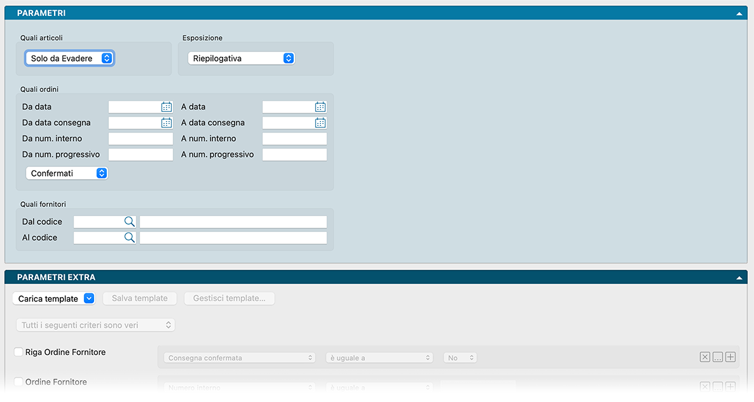This screenshot has height=402, width=754.
Task: Add a criterion after Consegna confermata row
Action: (x=730, y=358)
